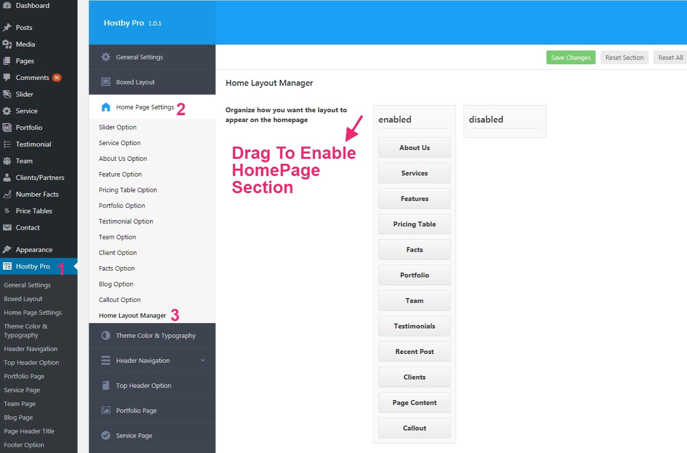Select the Services layout block
Screen dimensions: 687x453
[414, 173]
